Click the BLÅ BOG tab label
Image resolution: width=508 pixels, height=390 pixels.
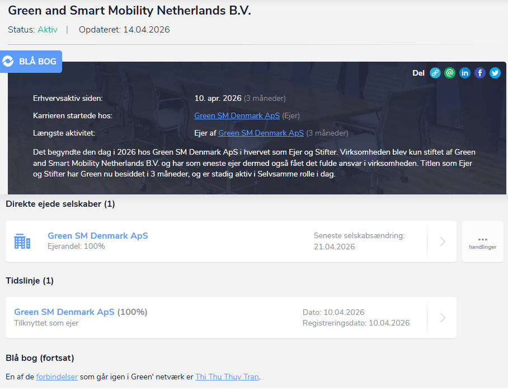coord(37,61)
